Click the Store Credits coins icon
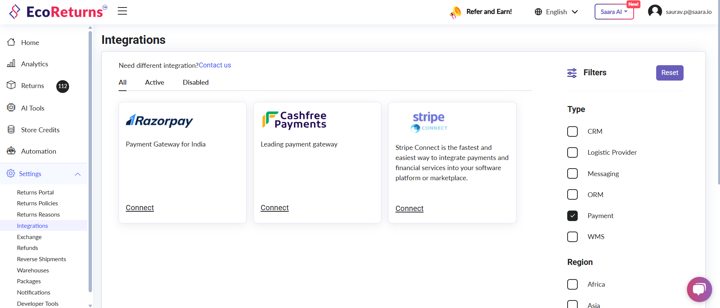Viewport: 720px width, 308px height. click(11, 130)
